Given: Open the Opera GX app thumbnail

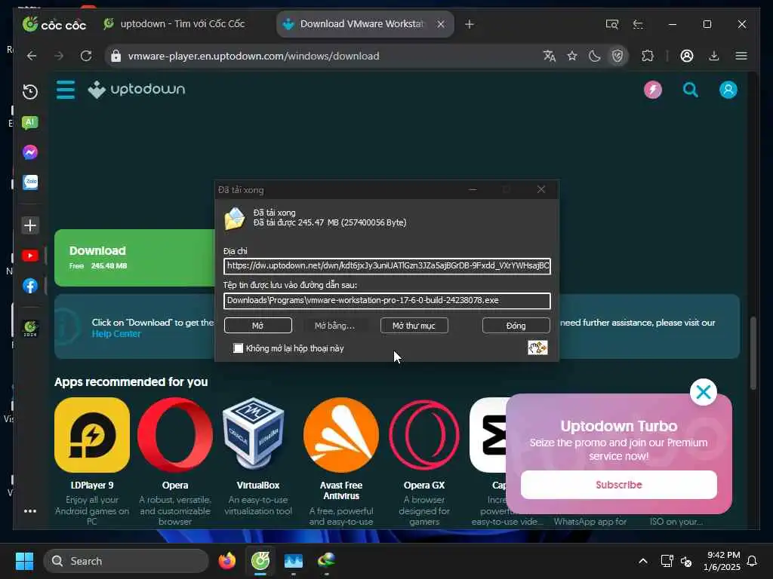Looking at the screenshot, I should [424, 435].
